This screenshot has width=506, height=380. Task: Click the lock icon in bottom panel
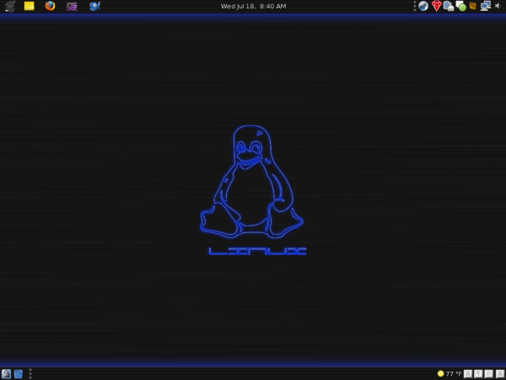[6, 374]
